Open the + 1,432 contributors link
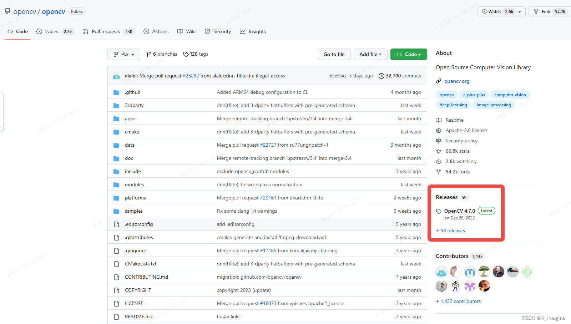 (458, 302)
